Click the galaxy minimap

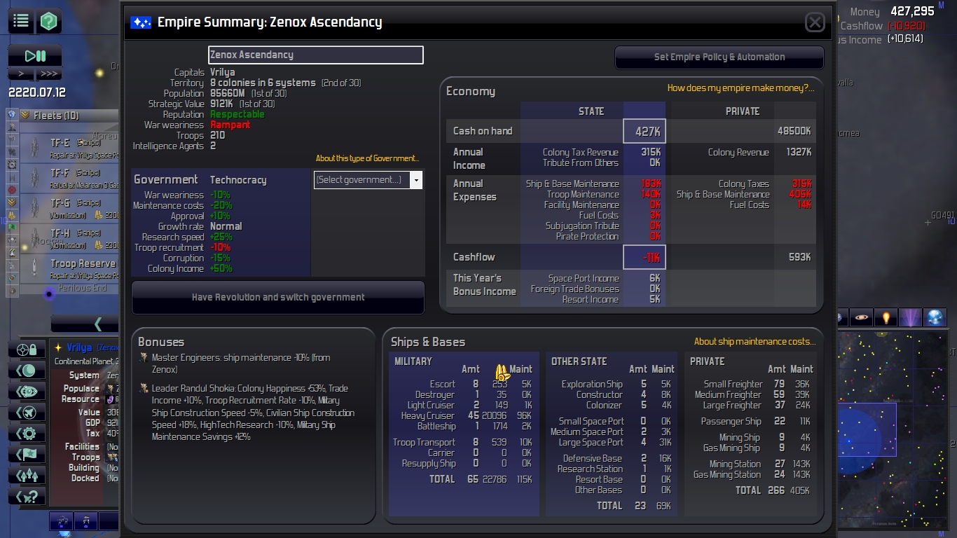click(x=892, y=429)
